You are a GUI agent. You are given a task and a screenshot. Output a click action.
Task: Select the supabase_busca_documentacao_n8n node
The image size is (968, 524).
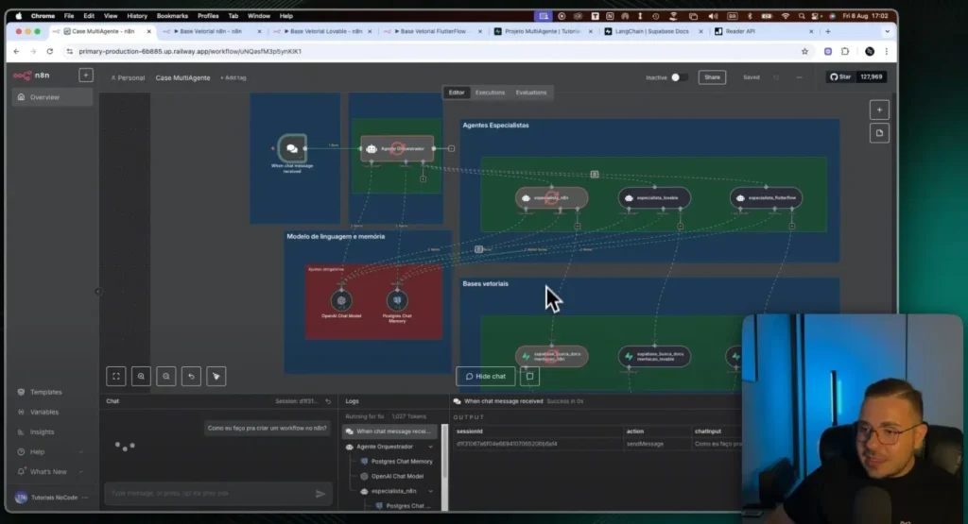tap(552, 356)
